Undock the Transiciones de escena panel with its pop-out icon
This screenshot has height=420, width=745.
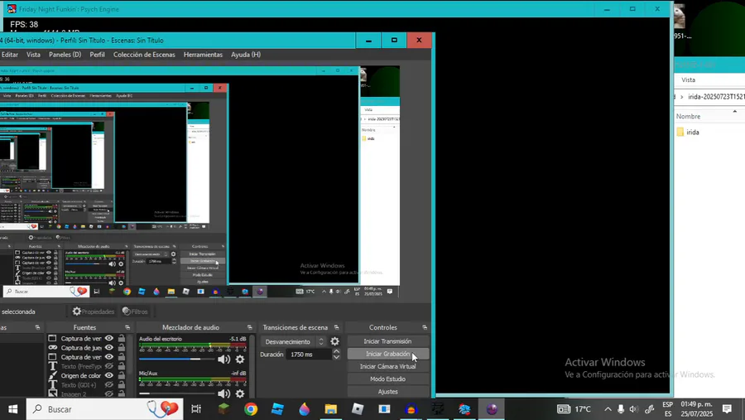336,327
